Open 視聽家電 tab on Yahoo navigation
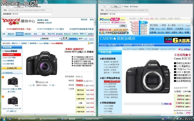 click(x=28, y=34)
